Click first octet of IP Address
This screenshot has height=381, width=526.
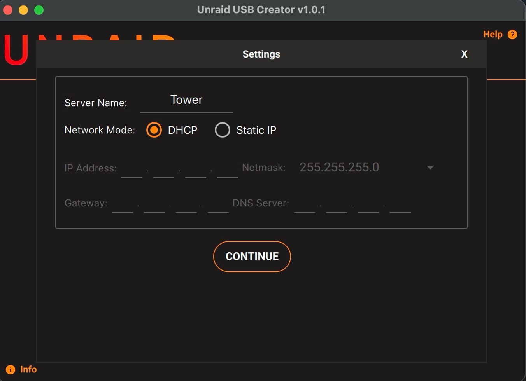tap(132, 170)
